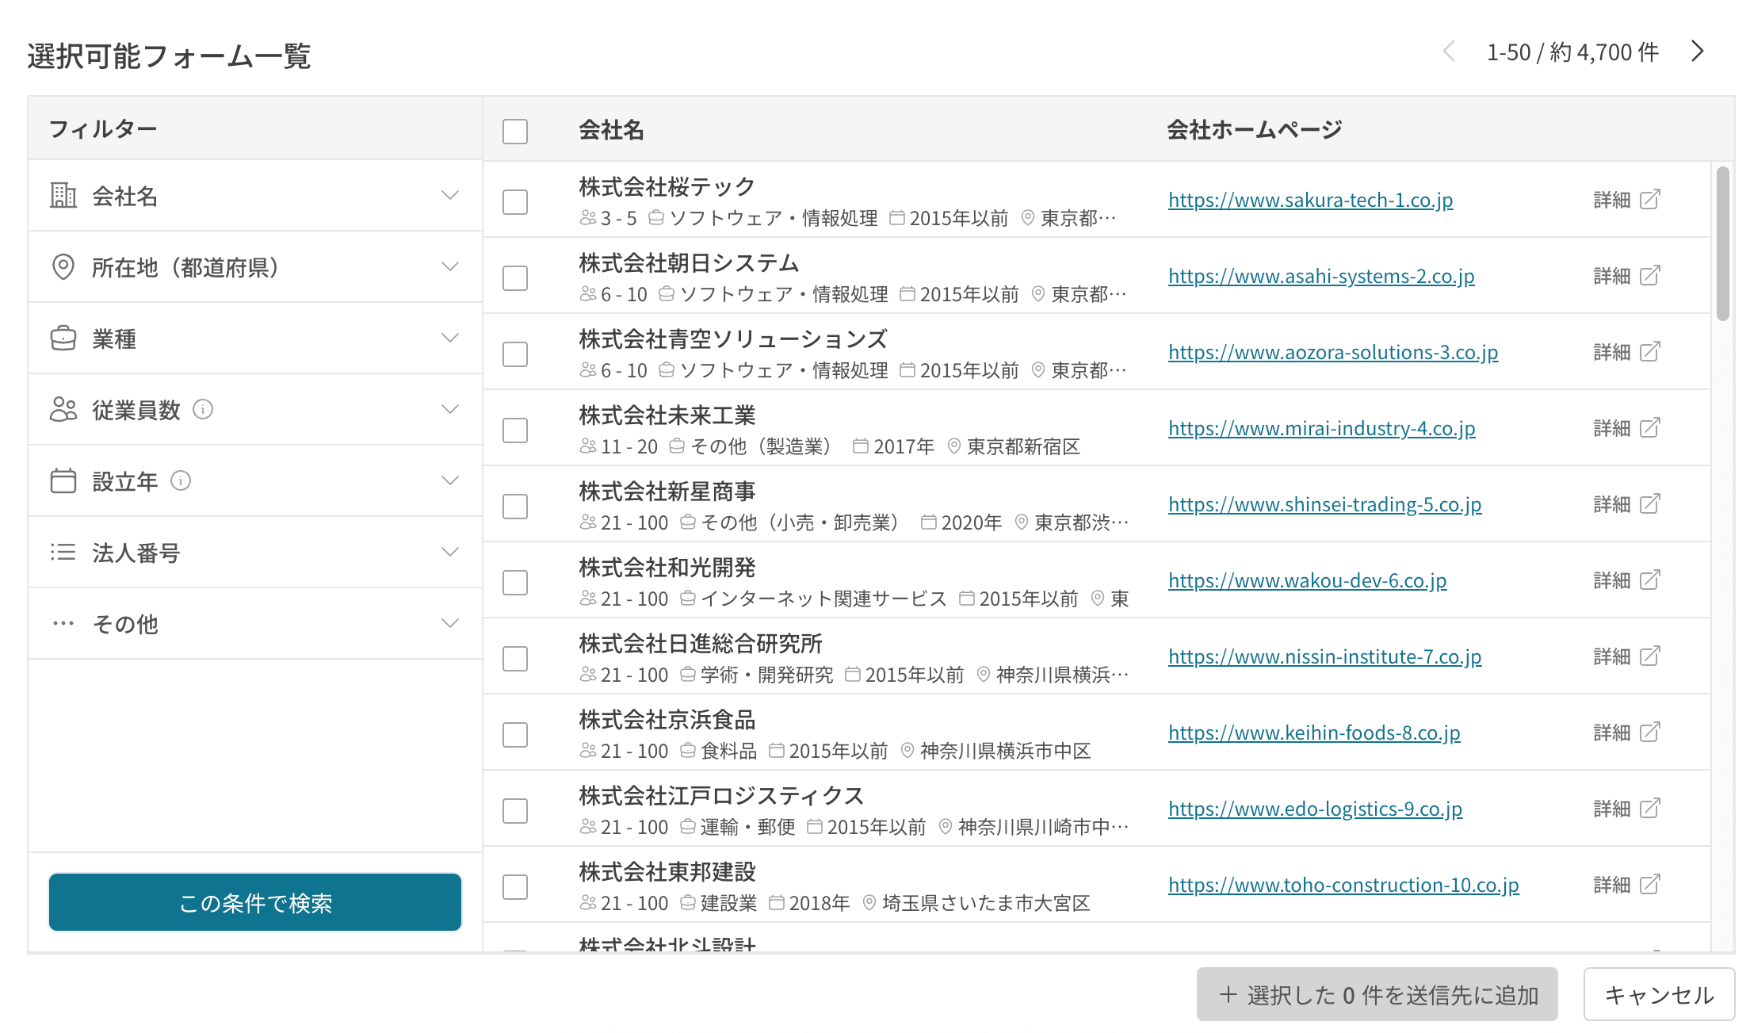Expand the 法人番号 filter section
Viewport: 1750px width, 1033px height.
tap(450, 553)
